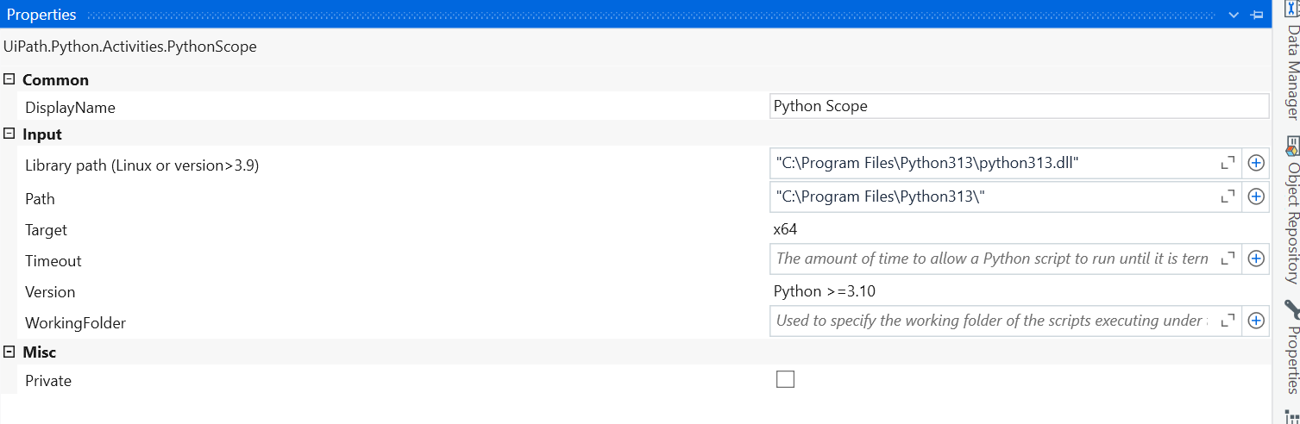Open expanded editor for WorkingFolder field
This screenshot has width=1300, height=424.
point(1228,321)
